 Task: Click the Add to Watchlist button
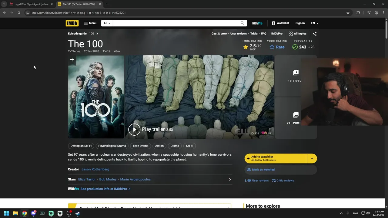[276, 158]
